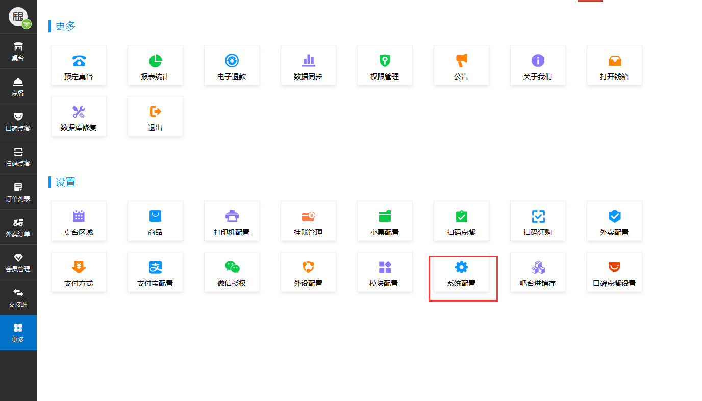Open 小票配置 receipt settings
702x401 pixels.
tap(385, 221)
